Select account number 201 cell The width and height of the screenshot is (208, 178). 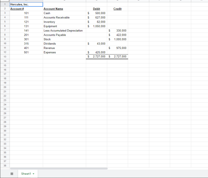26,35
